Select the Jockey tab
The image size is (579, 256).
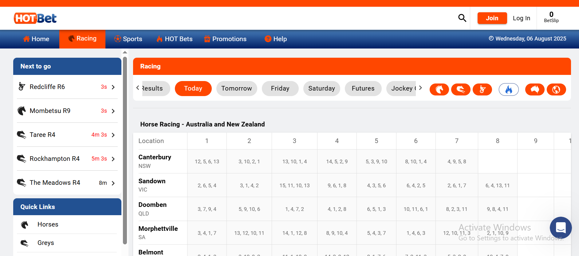[401, 88]
